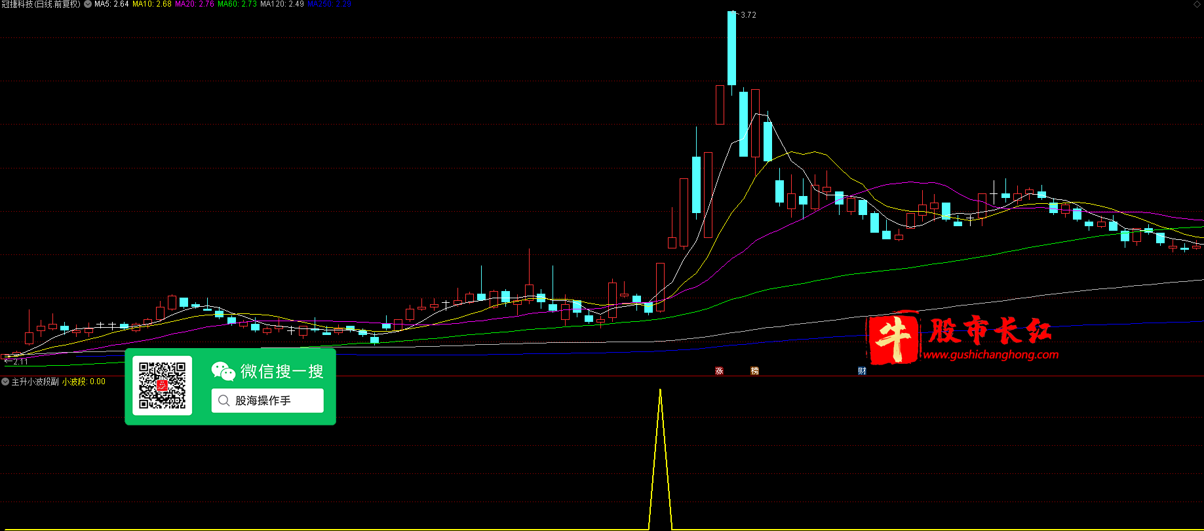Click the 榜 event marker
Screen dimensions: 1204x531
(x=754, y=371)
